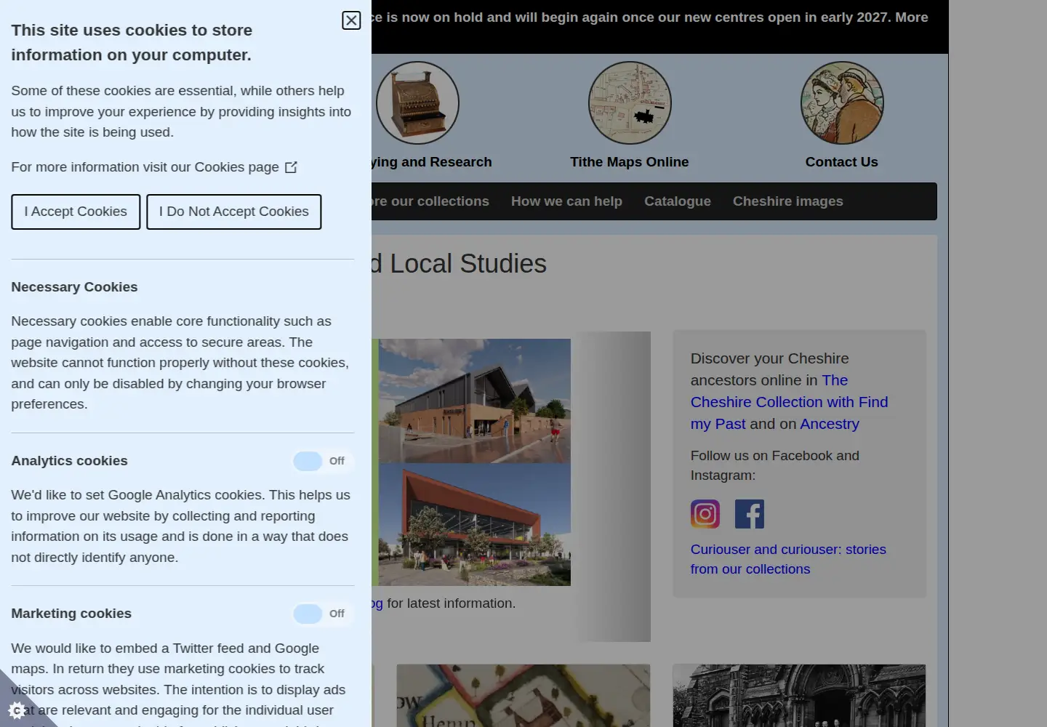Open the How we can help menu
The width and height of the screenshot is (1047, 727).
point(566,201)
